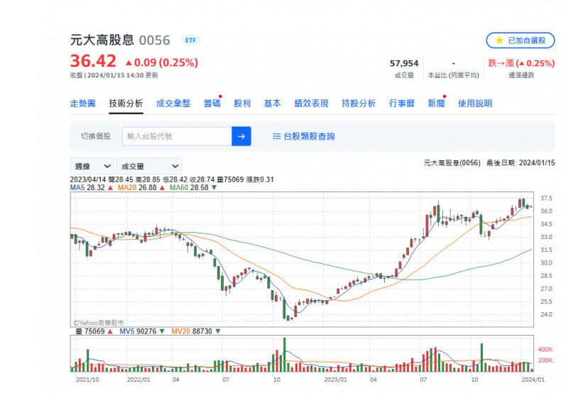Click the 36.42 price value

pyautogui.click(x=93, y=61)
